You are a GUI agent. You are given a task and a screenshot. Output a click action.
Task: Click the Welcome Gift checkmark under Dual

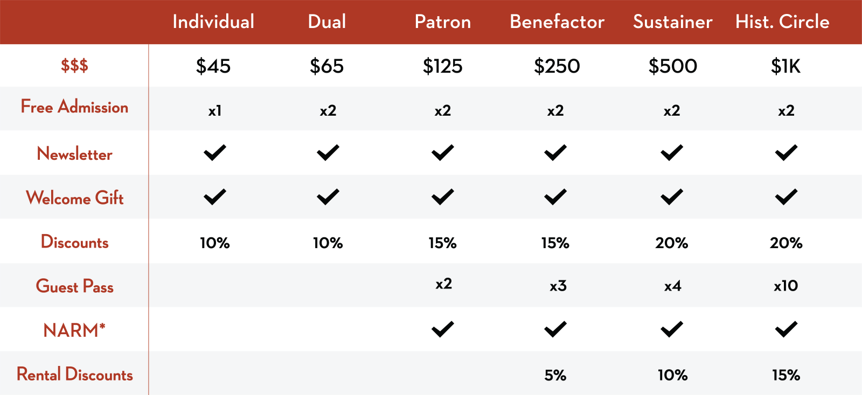(328, 197)
